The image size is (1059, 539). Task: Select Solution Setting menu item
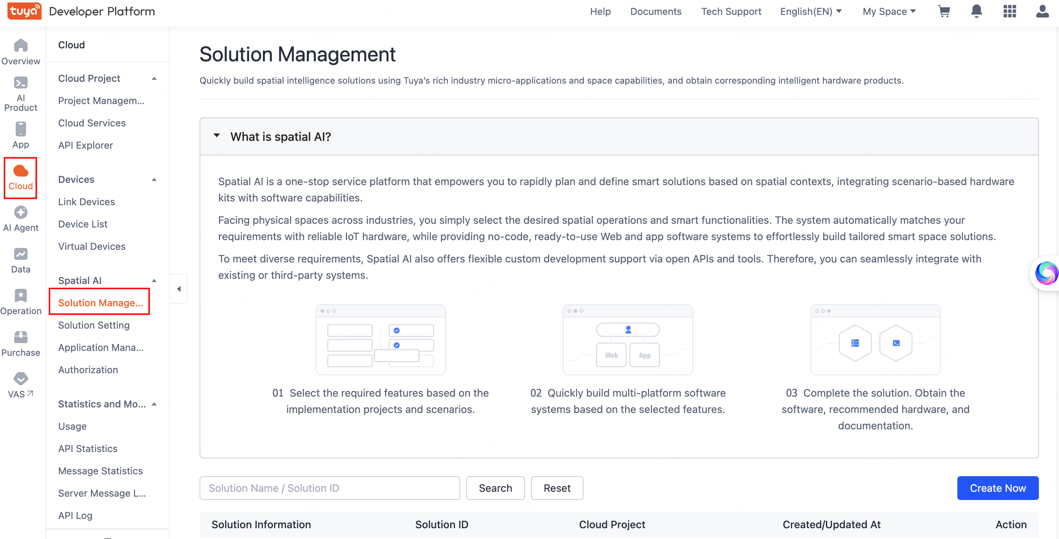pos(94,325)
